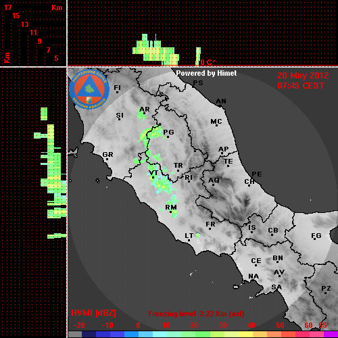Click the RM city marker
338x338 pixels.
pyautogui.click(x=171, y=212)
